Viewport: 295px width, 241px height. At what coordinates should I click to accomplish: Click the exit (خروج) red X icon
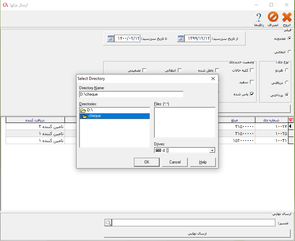click(x=287, y=17)
